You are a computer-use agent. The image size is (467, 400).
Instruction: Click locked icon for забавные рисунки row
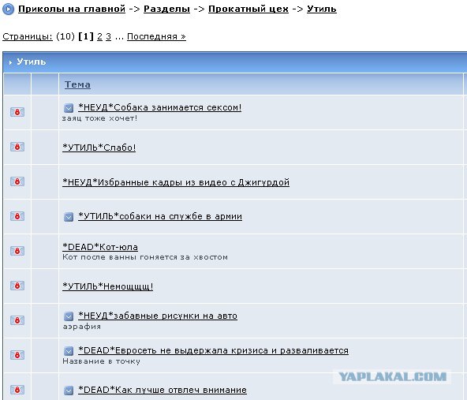[17, 320]
